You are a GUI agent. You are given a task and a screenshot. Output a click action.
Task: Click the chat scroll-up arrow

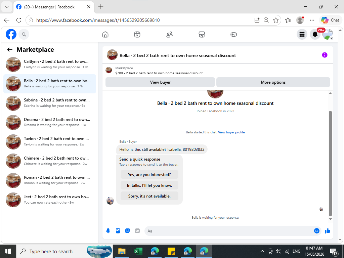[331, 93]
